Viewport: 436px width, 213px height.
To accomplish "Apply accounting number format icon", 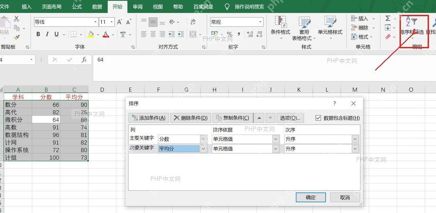I will point(214,34).
